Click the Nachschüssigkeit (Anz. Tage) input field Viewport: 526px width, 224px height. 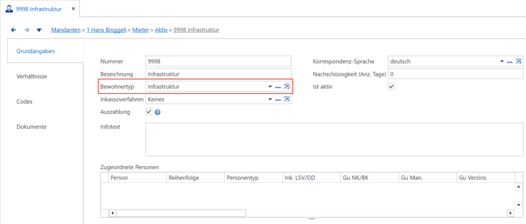click(x=455, y=74)
